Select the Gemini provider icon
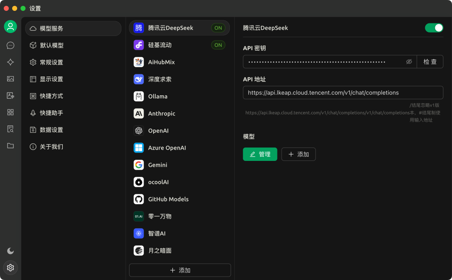452x280 pixels. tap(139, 165)
